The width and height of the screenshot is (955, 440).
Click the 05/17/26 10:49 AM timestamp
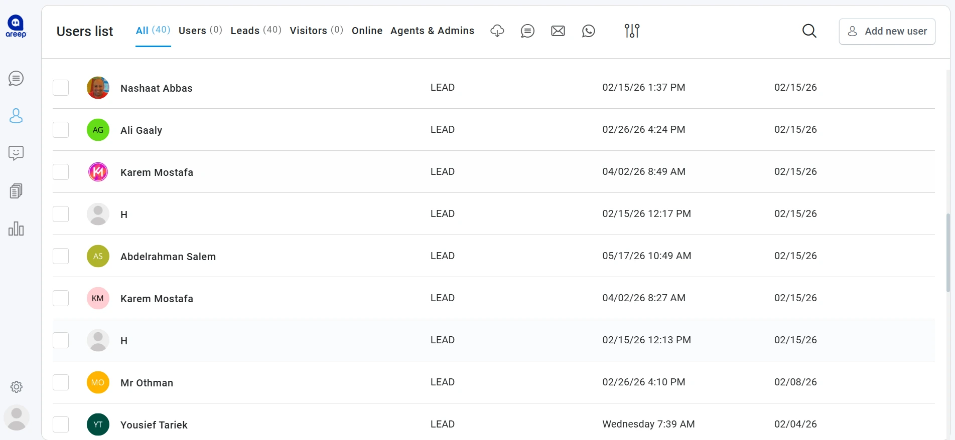click(x=647, y=256)
